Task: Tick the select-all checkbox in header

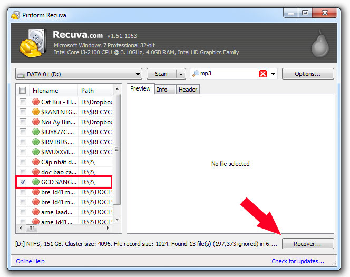Action: pos(23,91)
